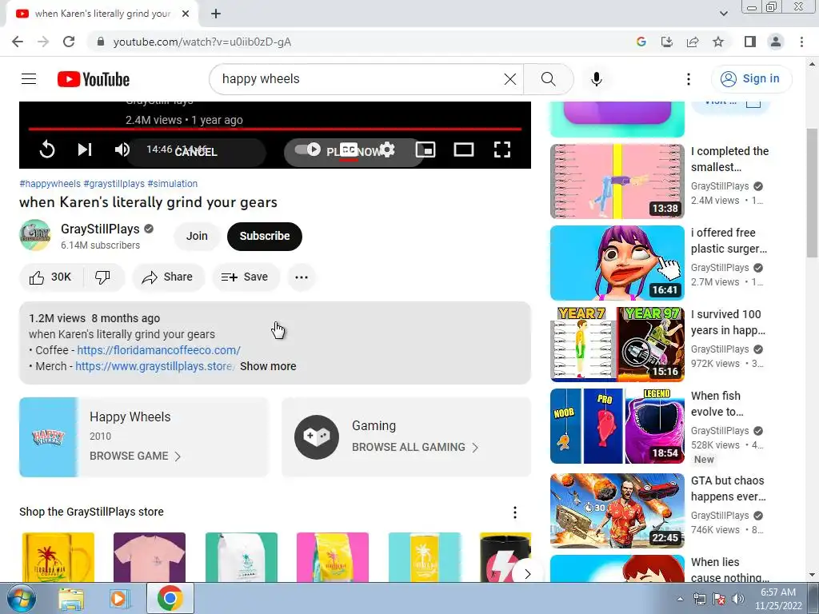Image resolution: width=819 pixels, height=614 pixels.
Task: Like the video (30K thumbs up)
Action: (x=50, y=277)
